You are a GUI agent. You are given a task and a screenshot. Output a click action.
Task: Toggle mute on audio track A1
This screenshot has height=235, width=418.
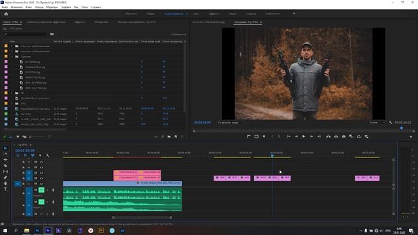point(41,190)
